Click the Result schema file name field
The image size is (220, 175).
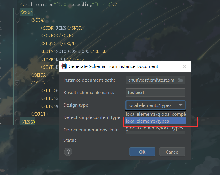click(155, 93)
